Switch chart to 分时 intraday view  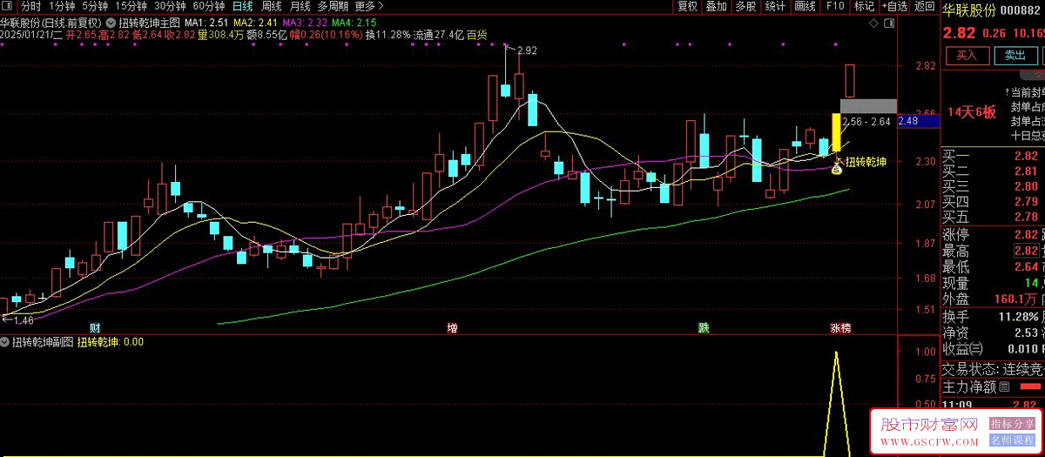(30, 6)
